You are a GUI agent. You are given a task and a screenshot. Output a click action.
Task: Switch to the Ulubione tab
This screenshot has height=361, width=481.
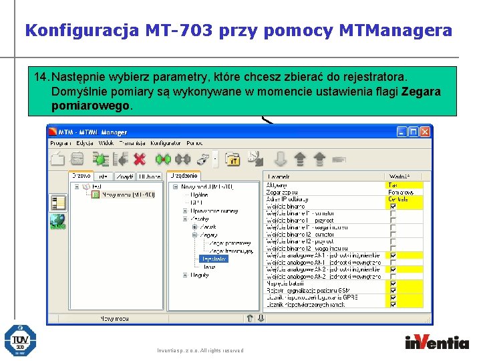point(150,176)
